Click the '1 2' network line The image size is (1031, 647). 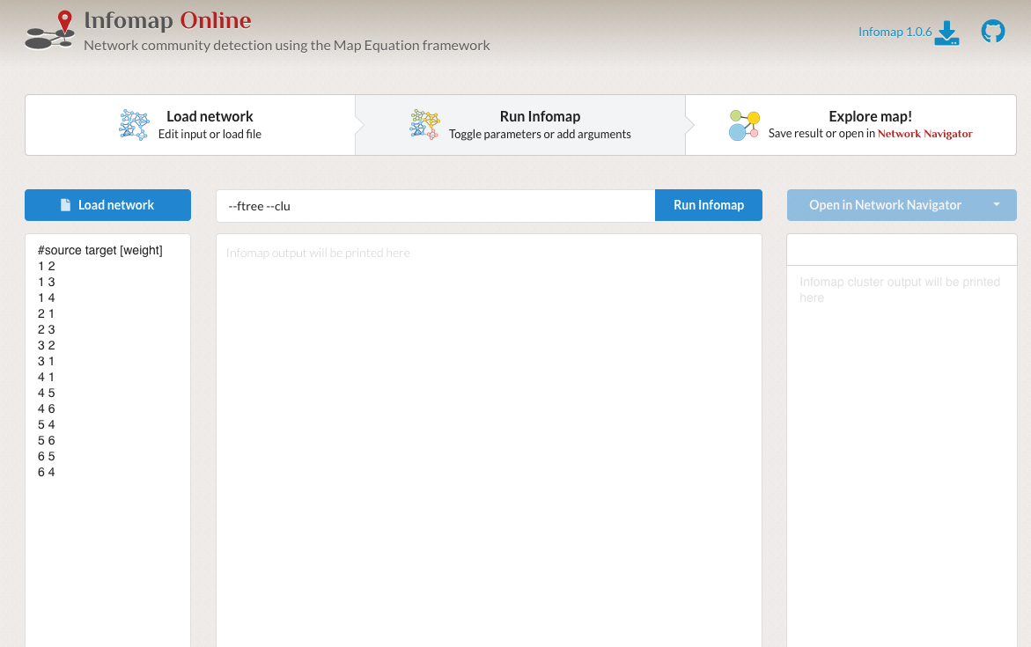(46, 267)
